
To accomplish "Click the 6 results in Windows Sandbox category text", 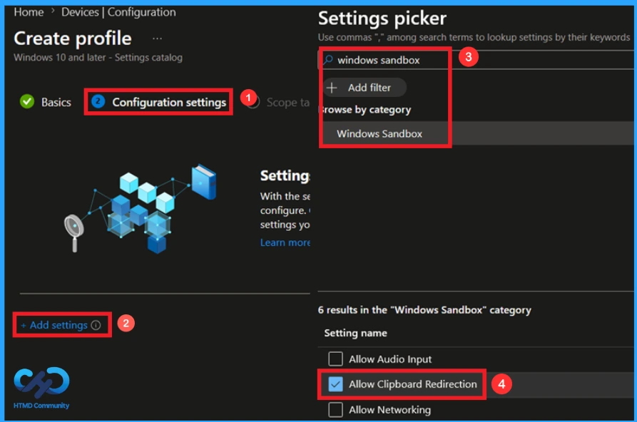I will (424, 310).
